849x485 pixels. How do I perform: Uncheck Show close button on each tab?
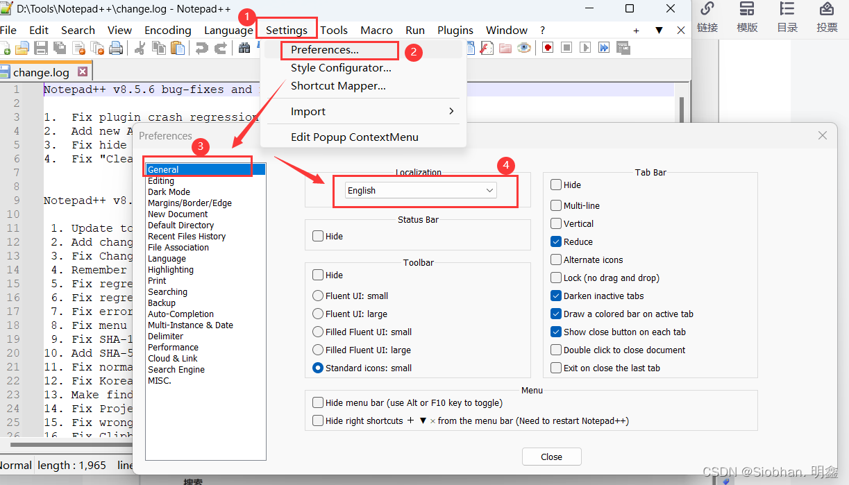(556, 332)
